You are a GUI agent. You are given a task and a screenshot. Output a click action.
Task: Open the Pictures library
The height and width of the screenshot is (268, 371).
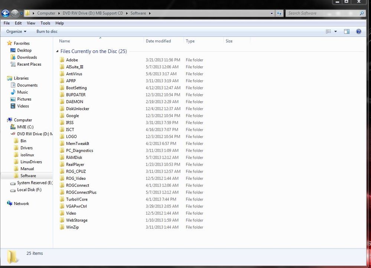click(x=21, y=99)
